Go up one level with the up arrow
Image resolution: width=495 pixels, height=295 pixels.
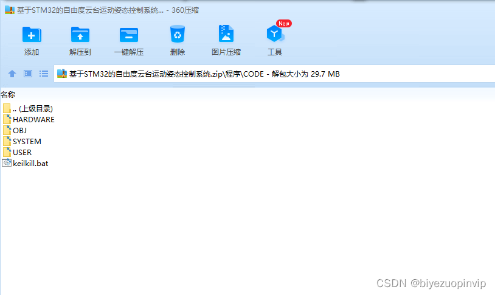12,74
